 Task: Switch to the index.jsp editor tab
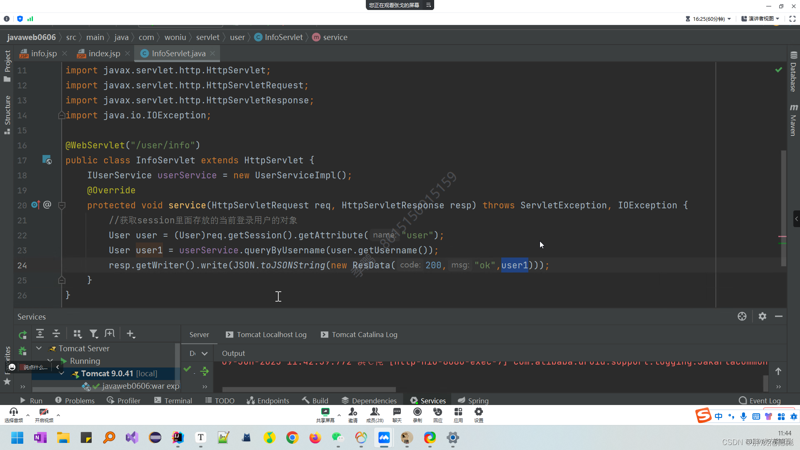pos(104,53)
